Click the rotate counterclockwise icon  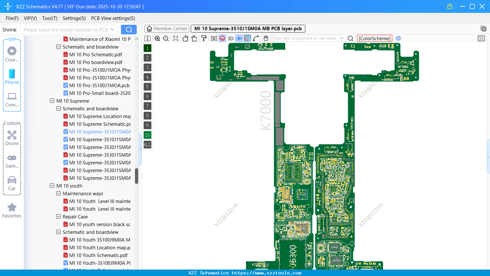185,38
